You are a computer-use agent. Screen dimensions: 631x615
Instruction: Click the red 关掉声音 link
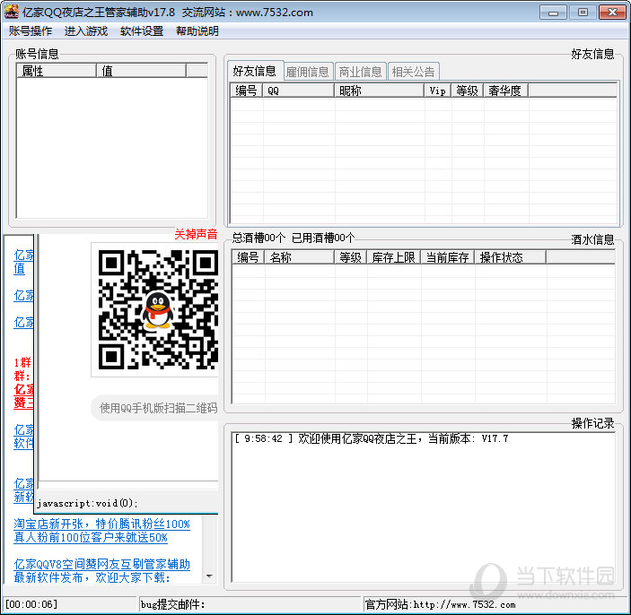(196, 234)
